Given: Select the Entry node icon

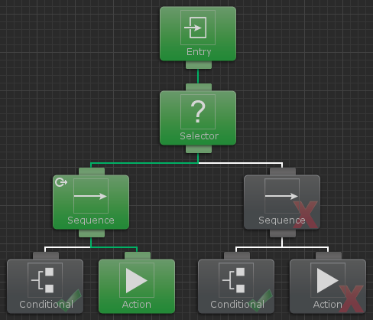Looking at the screenshot, I should [x=198, y=28].
